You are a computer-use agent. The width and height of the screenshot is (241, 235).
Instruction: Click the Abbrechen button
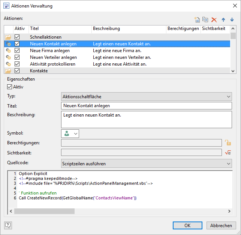pyautogui.click(x=221, y=225)
